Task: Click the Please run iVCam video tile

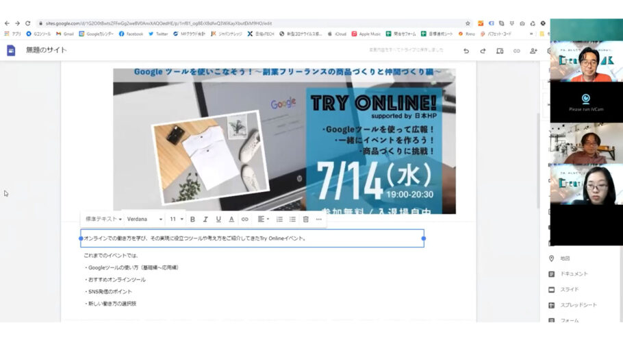Action: click(587, 102)
